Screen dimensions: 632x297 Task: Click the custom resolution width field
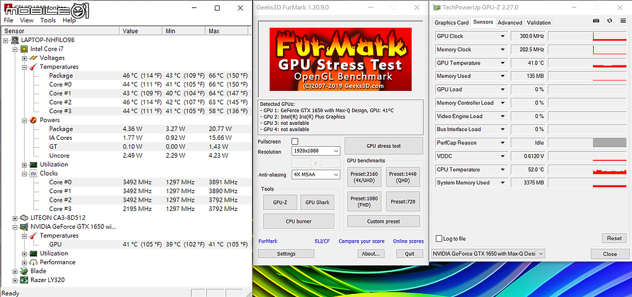301,163
